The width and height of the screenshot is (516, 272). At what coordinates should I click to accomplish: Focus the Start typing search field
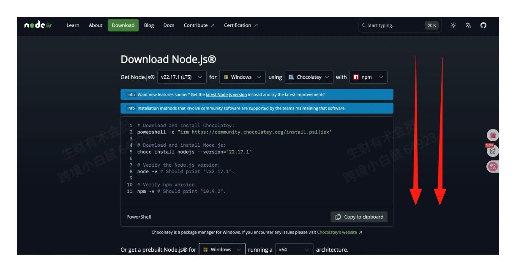(400, 25)
